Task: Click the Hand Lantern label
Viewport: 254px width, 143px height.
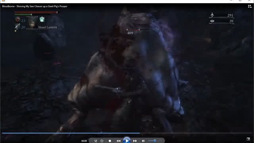Action: click(x=48, y=27)
